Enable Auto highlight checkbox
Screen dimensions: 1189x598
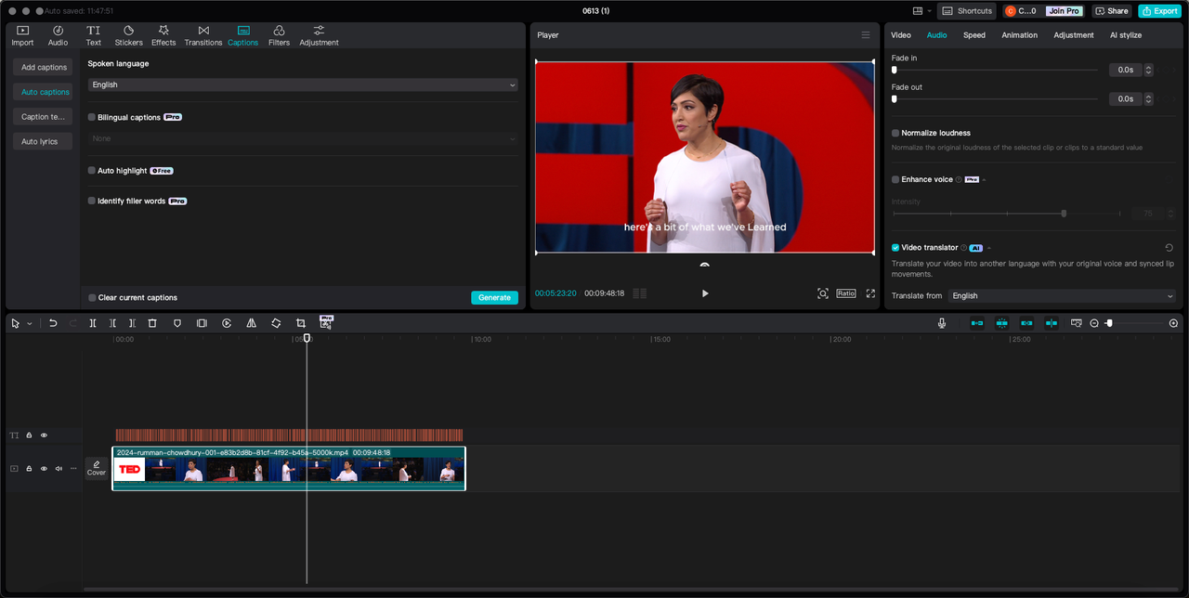tap(92, 171)
